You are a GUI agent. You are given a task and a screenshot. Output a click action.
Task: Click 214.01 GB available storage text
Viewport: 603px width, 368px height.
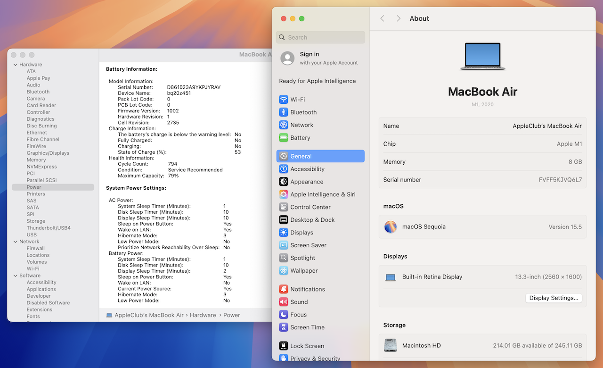click(538, 345)
